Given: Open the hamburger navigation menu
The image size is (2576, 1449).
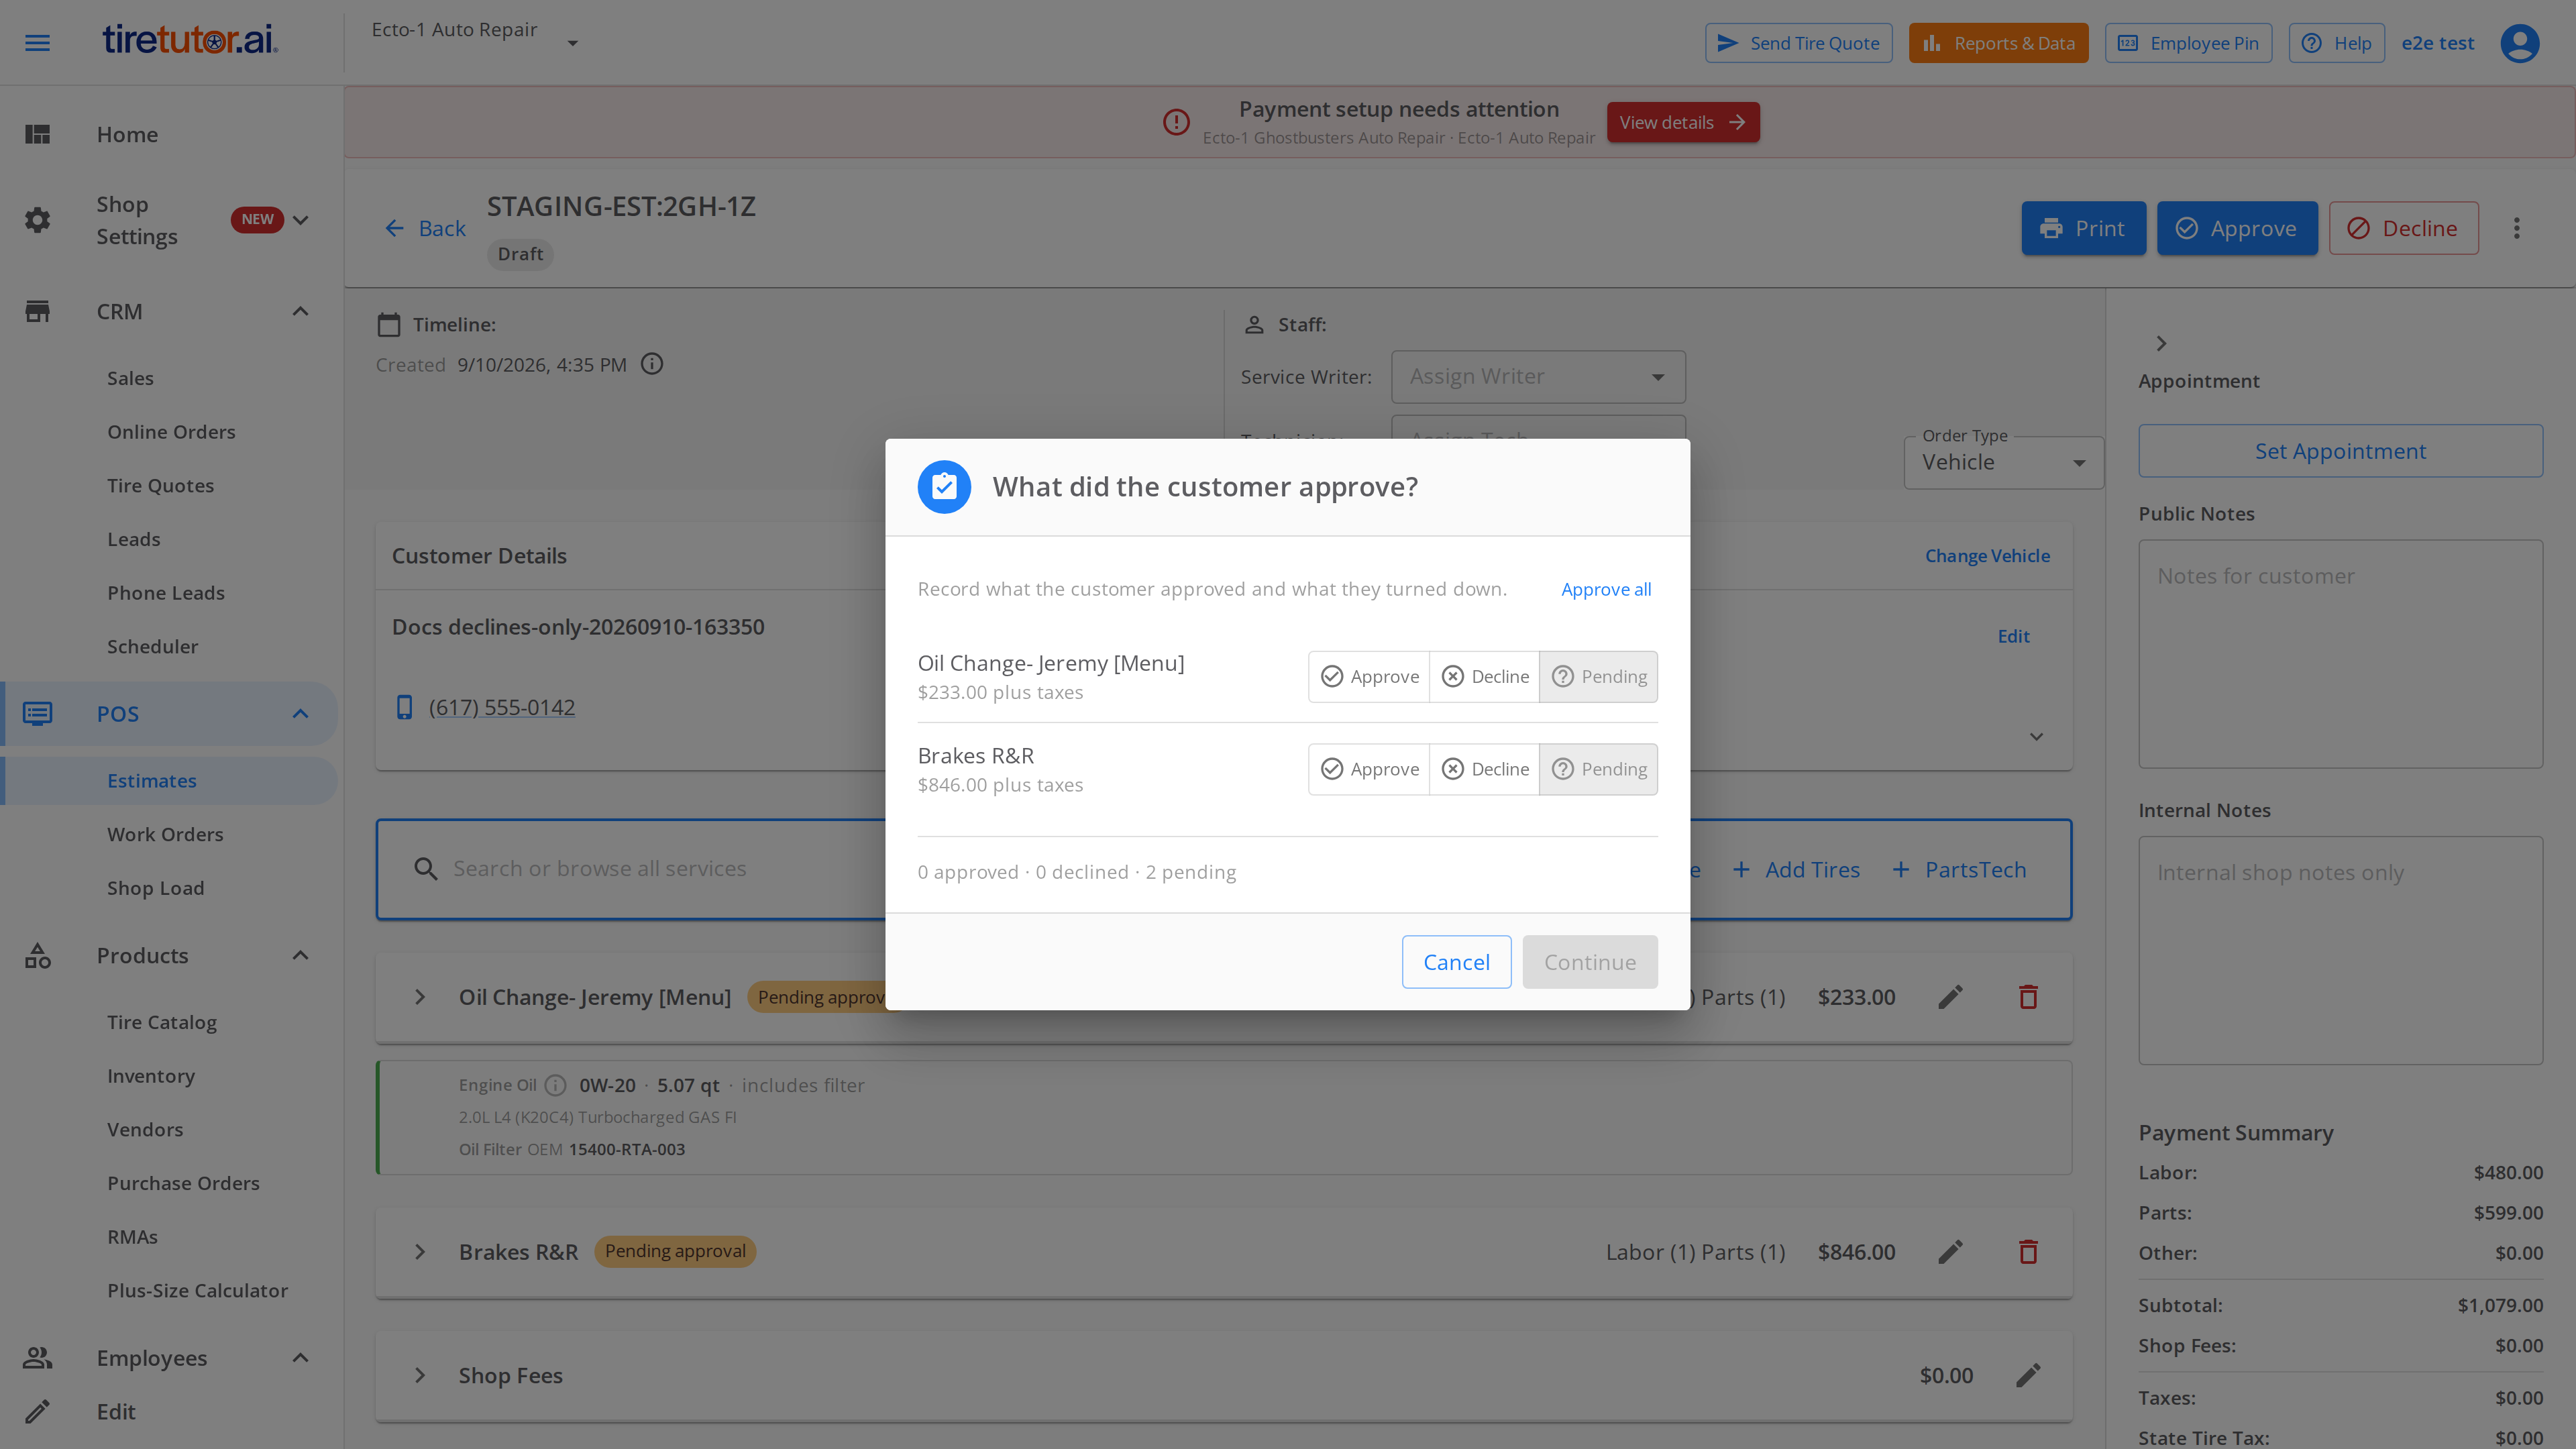Looking at the screenshot, I should tap(37, 43).
